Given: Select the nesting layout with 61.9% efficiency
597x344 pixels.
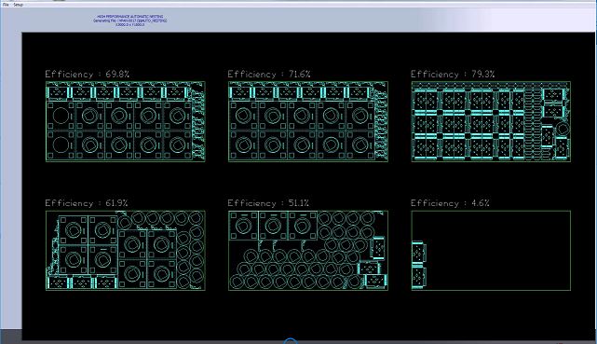Looking at the screenshot, I should pos(125,251).
